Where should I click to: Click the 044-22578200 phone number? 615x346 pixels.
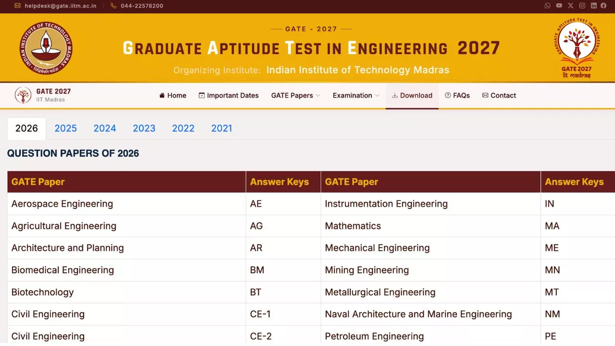point(142,6)
